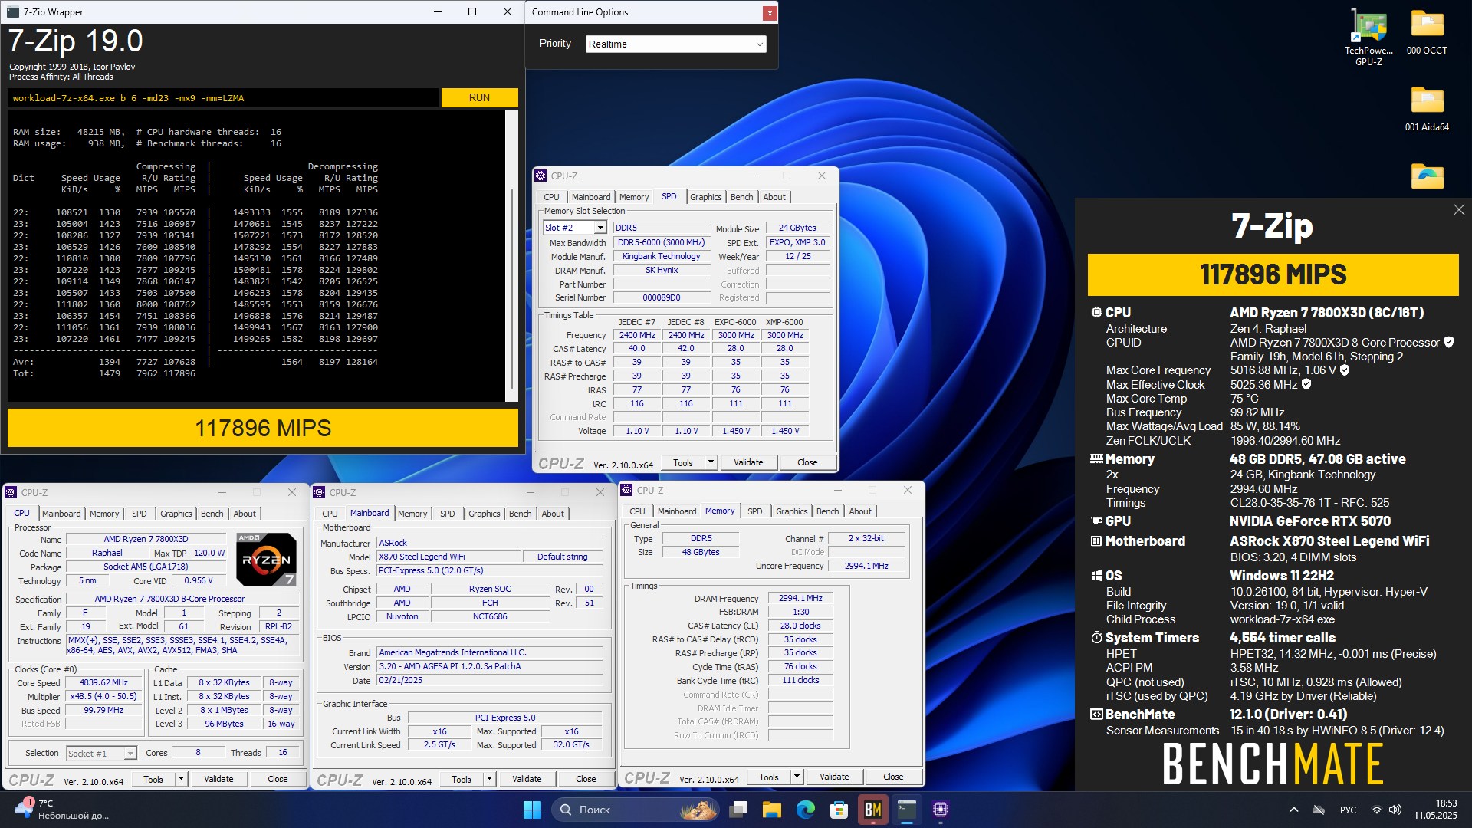Click the taskbar search box
The height and width of the screenshot is (828, 1472).
635,810
